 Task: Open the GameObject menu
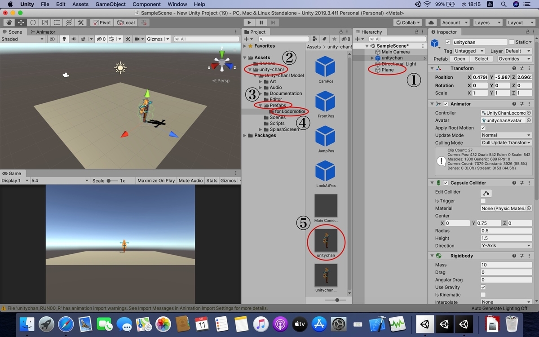coord(111,4)
